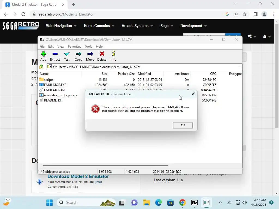Sort by Modified column header
This screenshot has height=209, width=279.
coord(150,73)
